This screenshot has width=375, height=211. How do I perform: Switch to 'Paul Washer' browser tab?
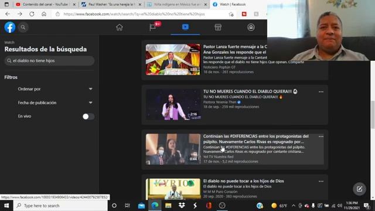pyautogui.click(x=111, y=4)
